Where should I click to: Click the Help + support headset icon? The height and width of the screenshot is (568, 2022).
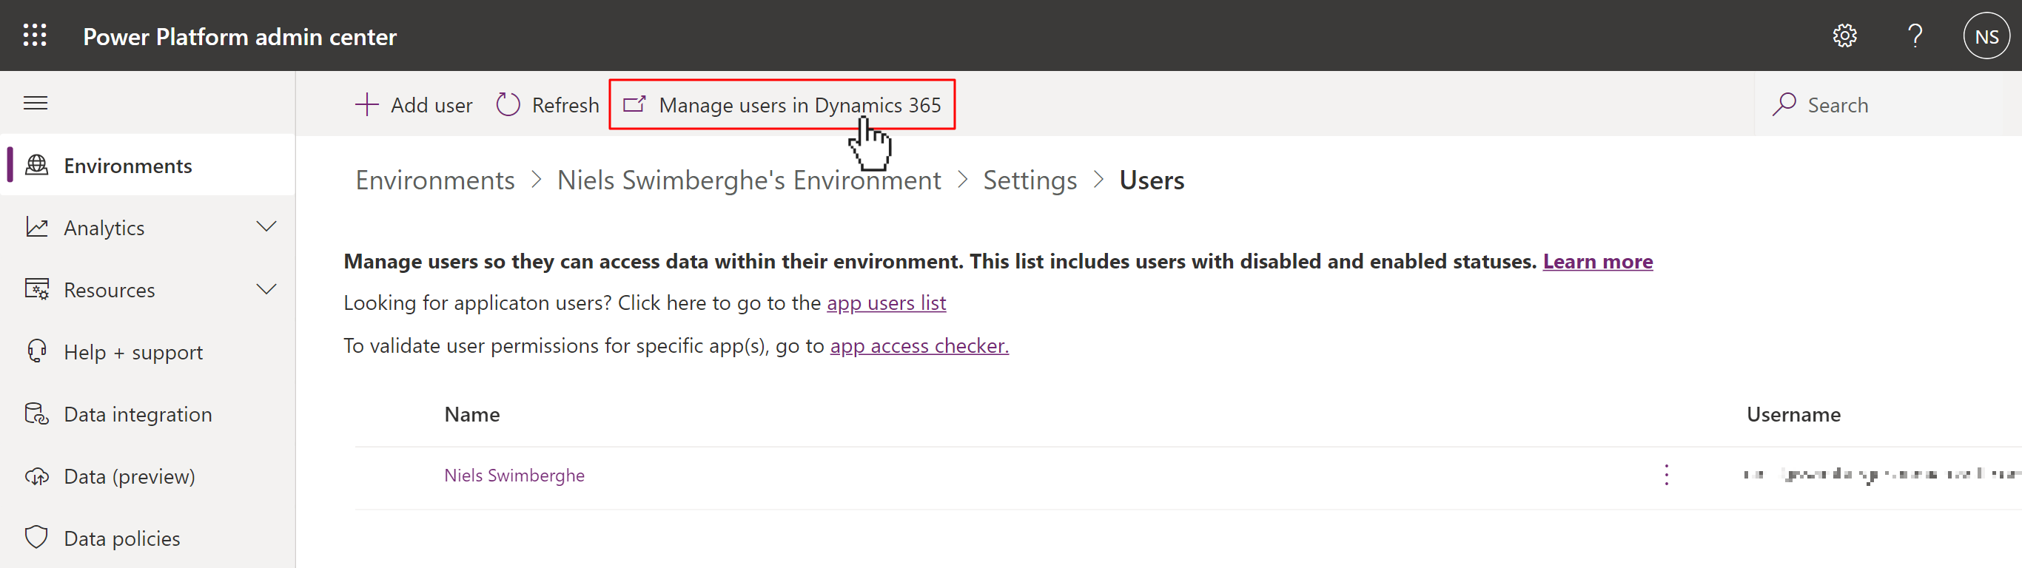pos(37,351)
